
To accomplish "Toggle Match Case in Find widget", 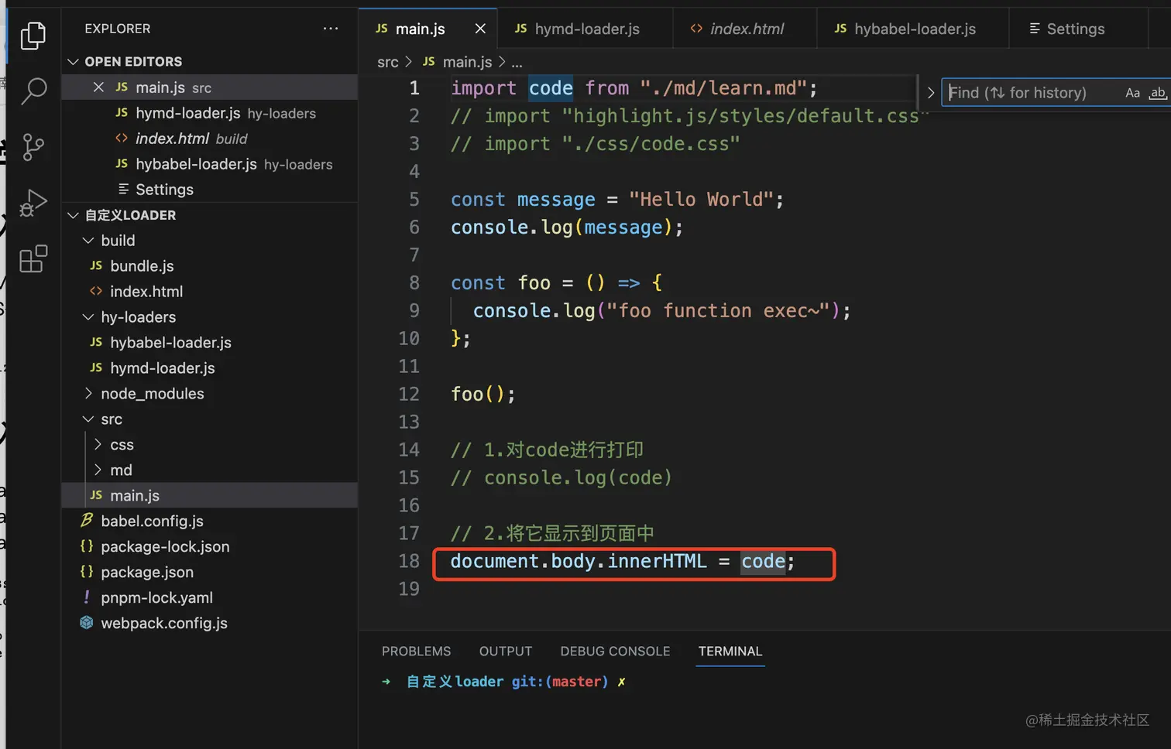I will click(1132, 93).
